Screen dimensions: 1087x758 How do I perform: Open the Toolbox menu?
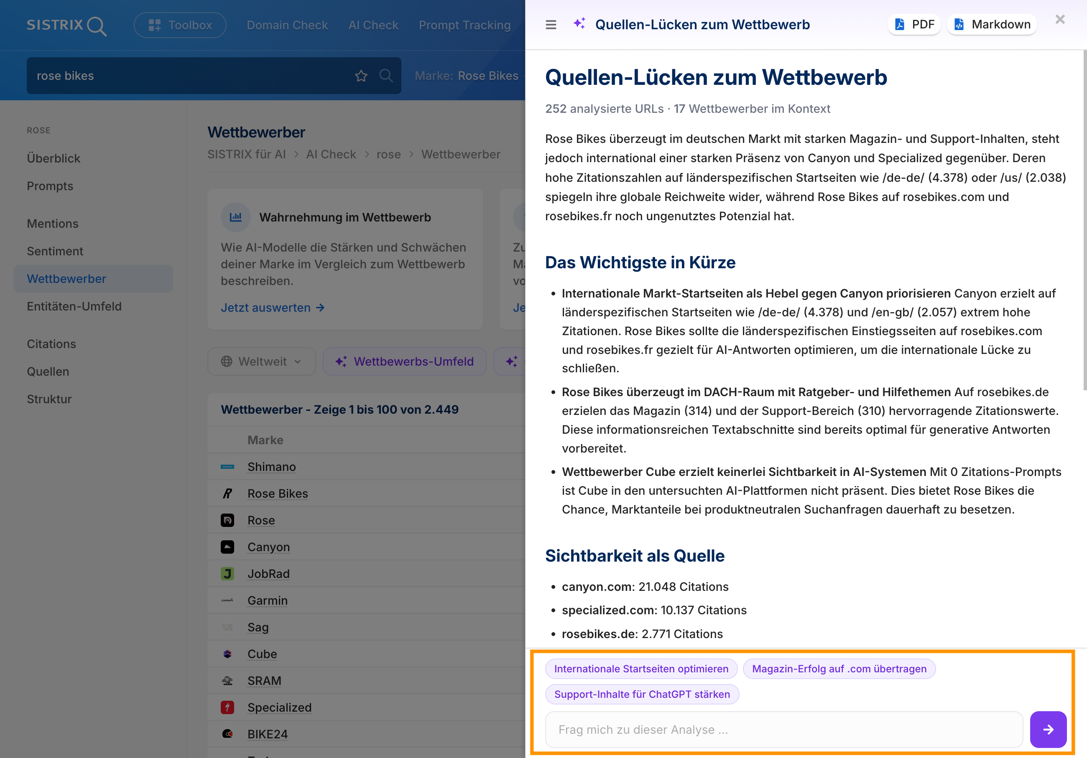[x=180, y=25]
